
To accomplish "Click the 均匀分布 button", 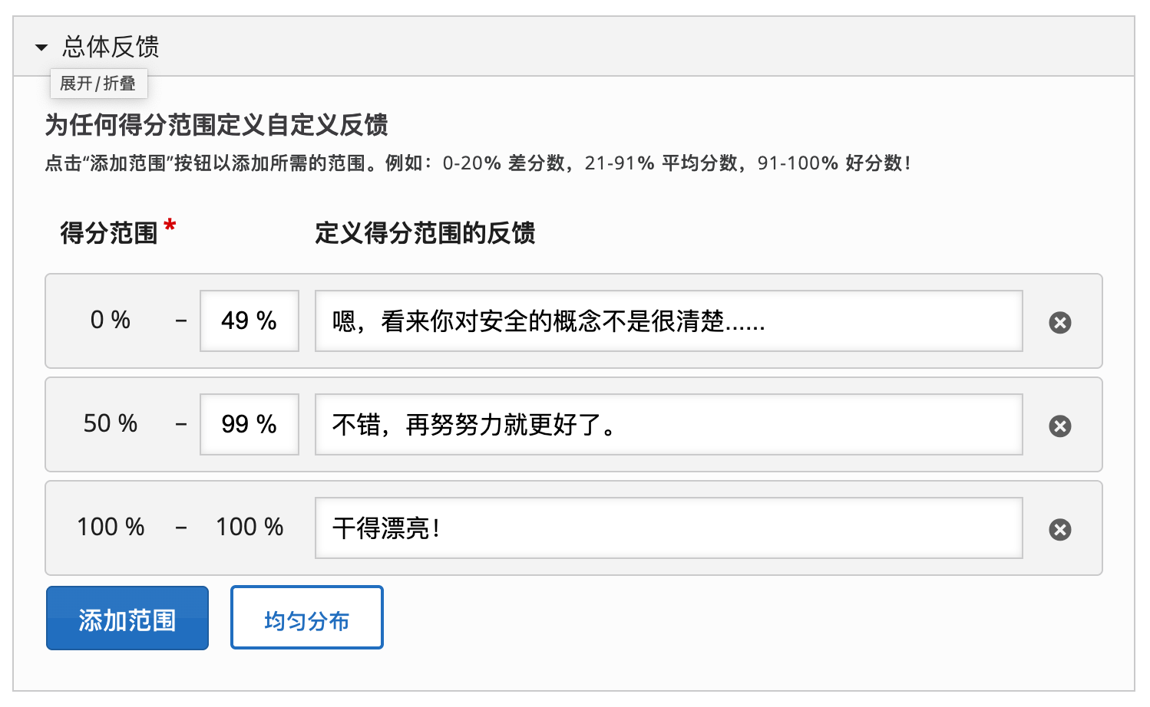I will pos(306,617).
